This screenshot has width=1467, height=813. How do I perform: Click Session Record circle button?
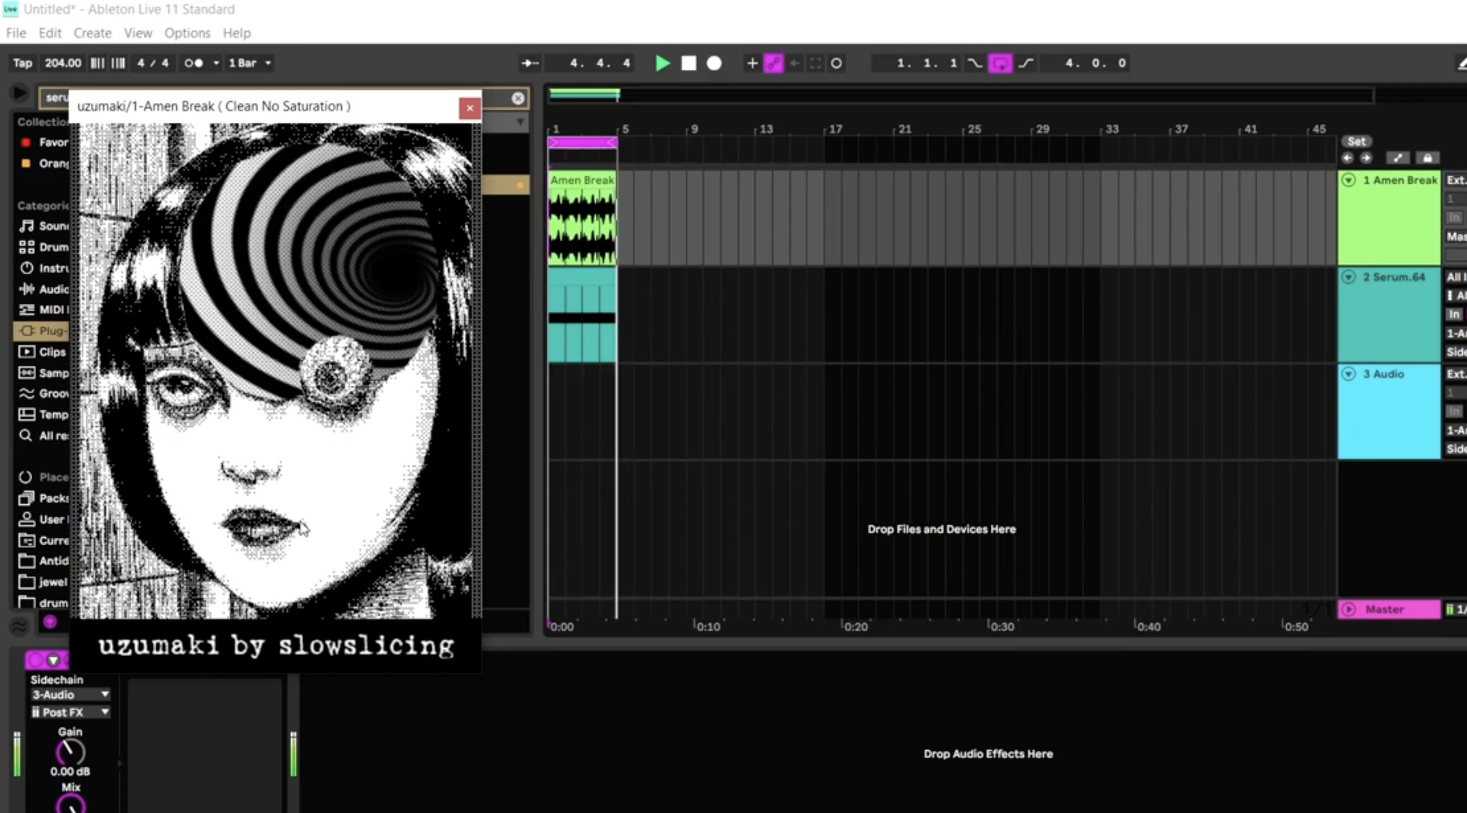[x=836, y=63]
